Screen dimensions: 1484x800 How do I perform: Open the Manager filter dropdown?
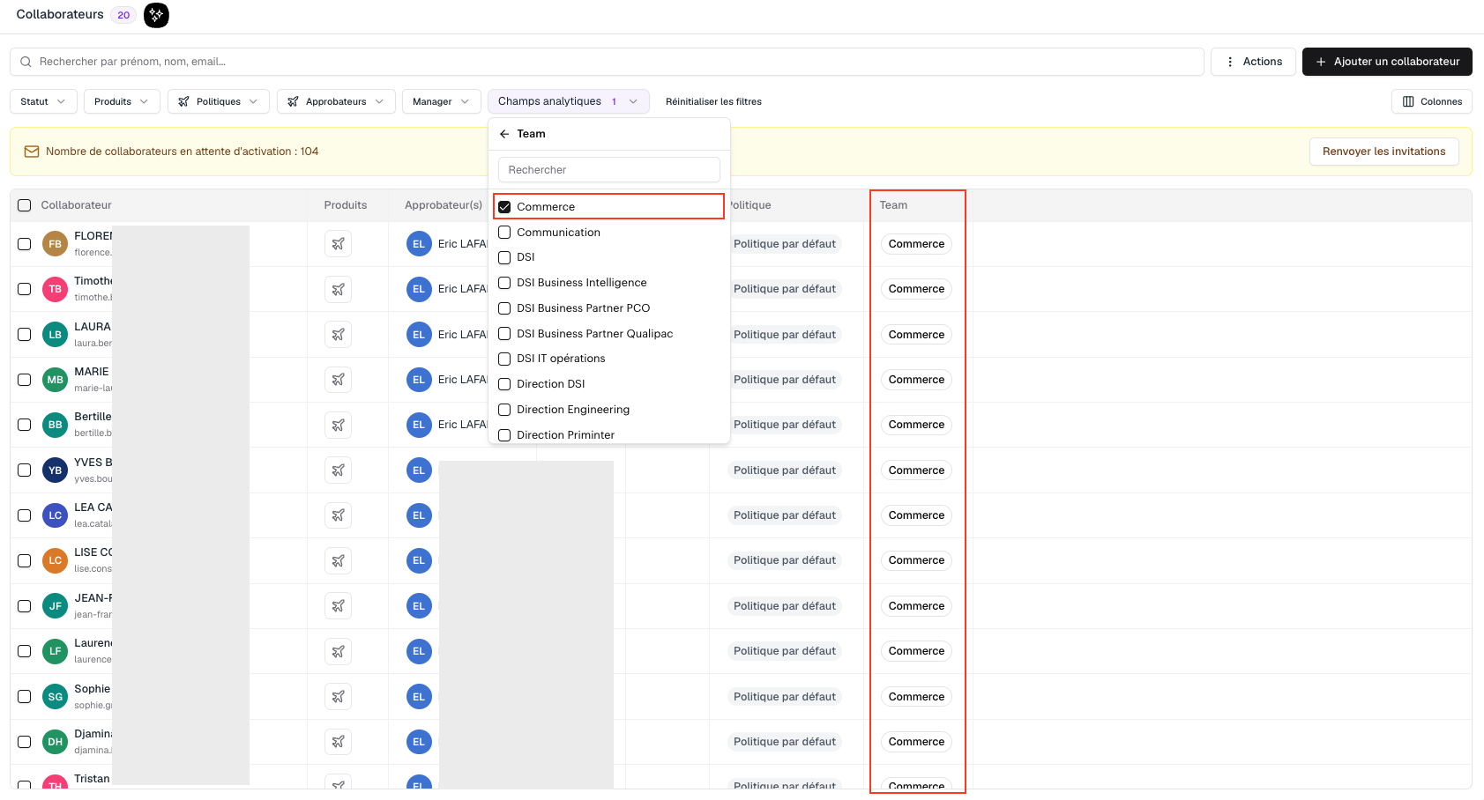tap(441, 101)
